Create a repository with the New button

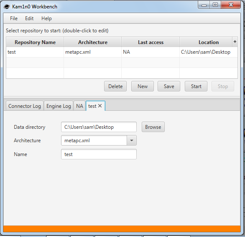143,86
